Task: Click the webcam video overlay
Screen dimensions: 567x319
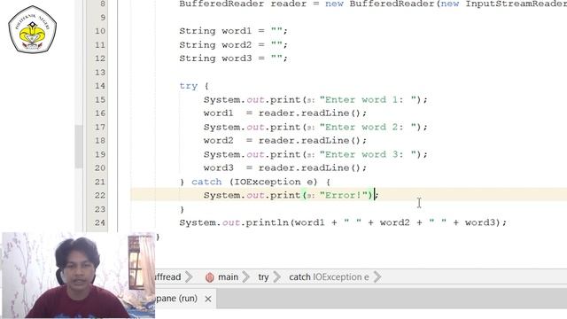Action: [x=79, y=276]
